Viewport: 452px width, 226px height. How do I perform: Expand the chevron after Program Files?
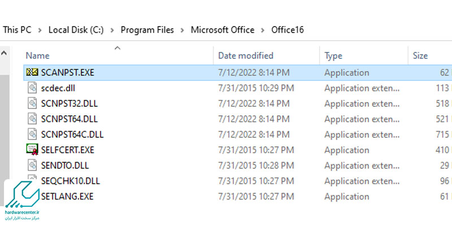coord(182,30)
